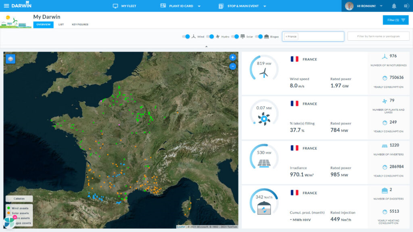The height and width of the screenshot is (232, 413).
Task: Click the Filter (1) button
Action: pos(396,19)
